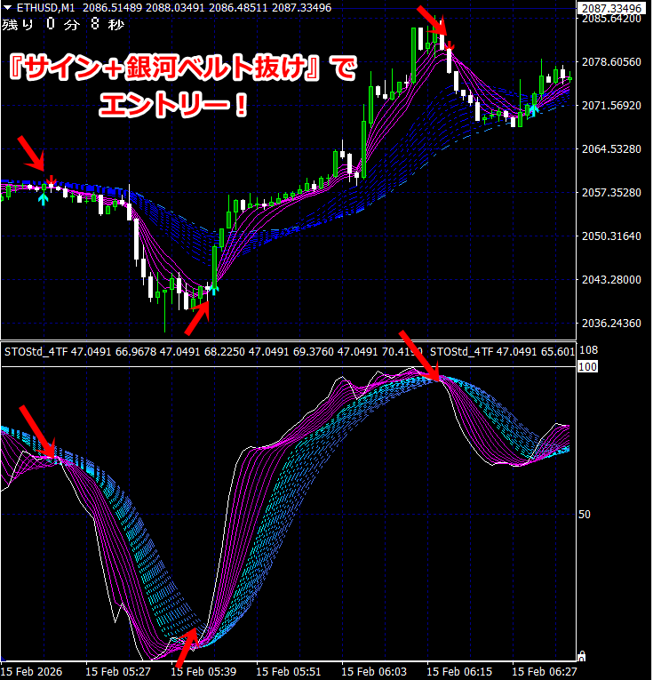Screen dimensions: 653x680
Task: Click price axis label 2036.24360
Action: [611, 324]
